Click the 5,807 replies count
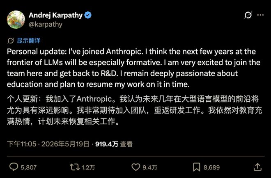 pos(29,167)
